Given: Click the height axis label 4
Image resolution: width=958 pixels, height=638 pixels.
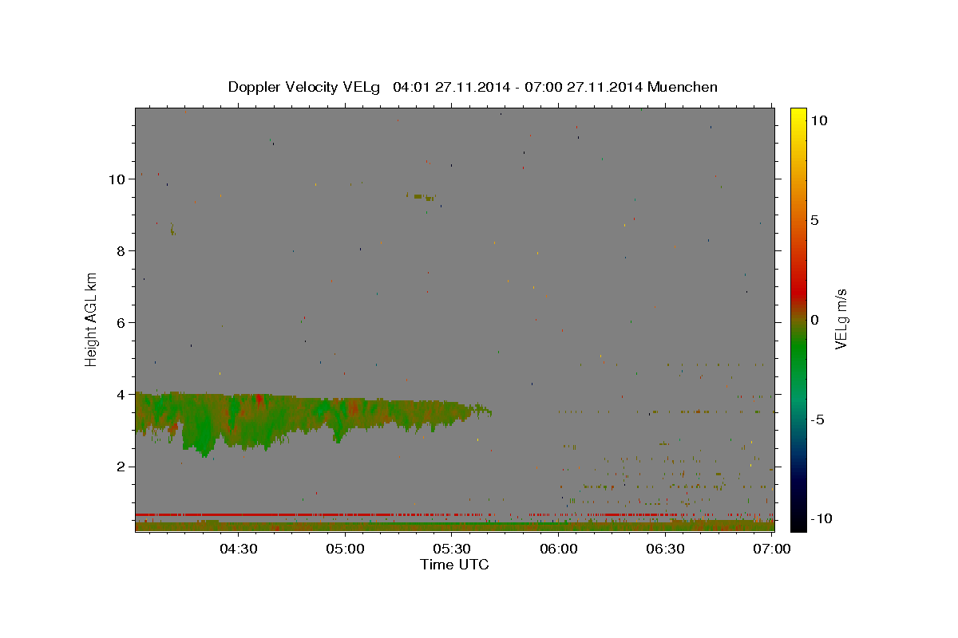Looking at the screenshot, I should pos(121,395).
